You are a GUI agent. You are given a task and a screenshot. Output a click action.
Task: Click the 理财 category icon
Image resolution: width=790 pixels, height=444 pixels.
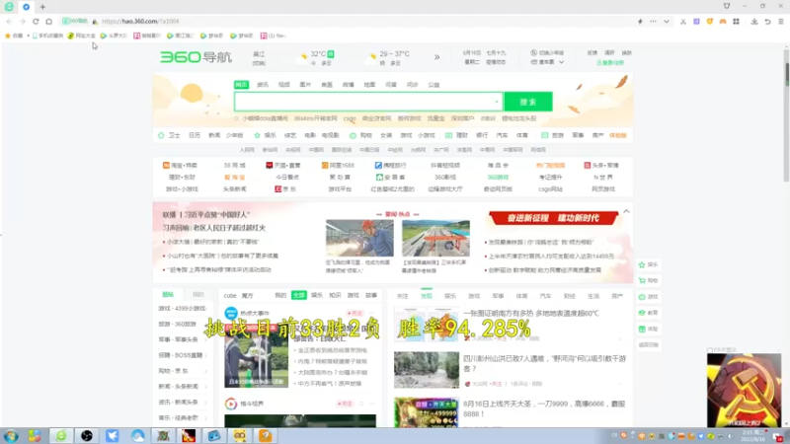coord(448,135)
